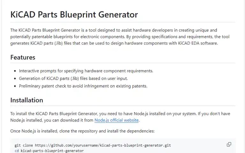Click the '(.lib)' text in the intro paragraph

click(x=59, y=43)
